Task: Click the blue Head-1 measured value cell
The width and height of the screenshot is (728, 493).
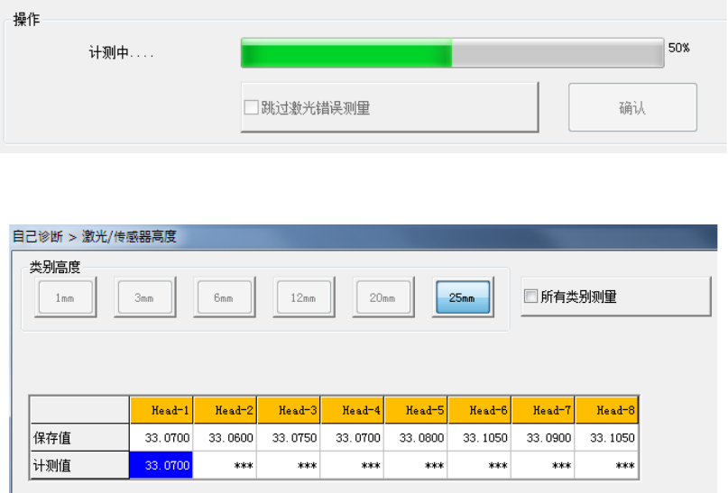Action: pos(161,465)
